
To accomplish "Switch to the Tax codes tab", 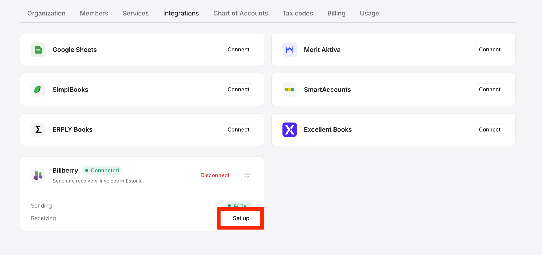I will pyautogui.click(x=297, y=13).
